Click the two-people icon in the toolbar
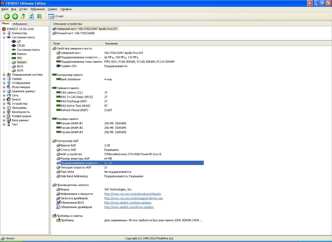Viewport: 332px width, 242px height. point(39,16)
